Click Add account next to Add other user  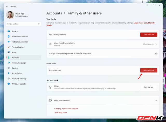point(149,70)
